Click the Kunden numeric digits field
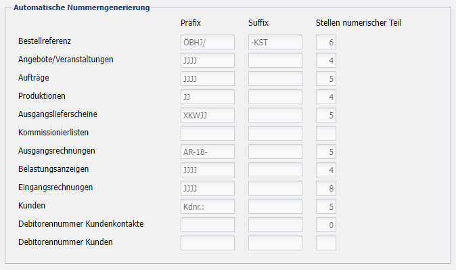Viewport: 456px width, 270px height. point(326,206)
